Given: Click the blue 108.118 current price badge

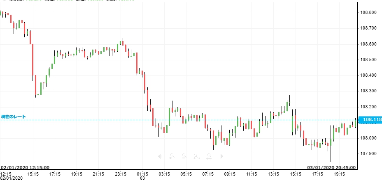Looking at the screenshot, I should pyautogui.click(x=370, y=120).
